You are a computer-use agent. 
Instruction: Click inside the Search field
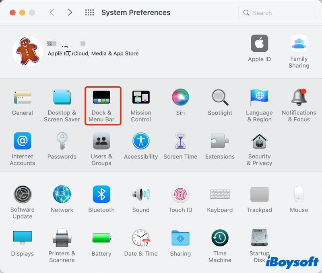point(277,12)
